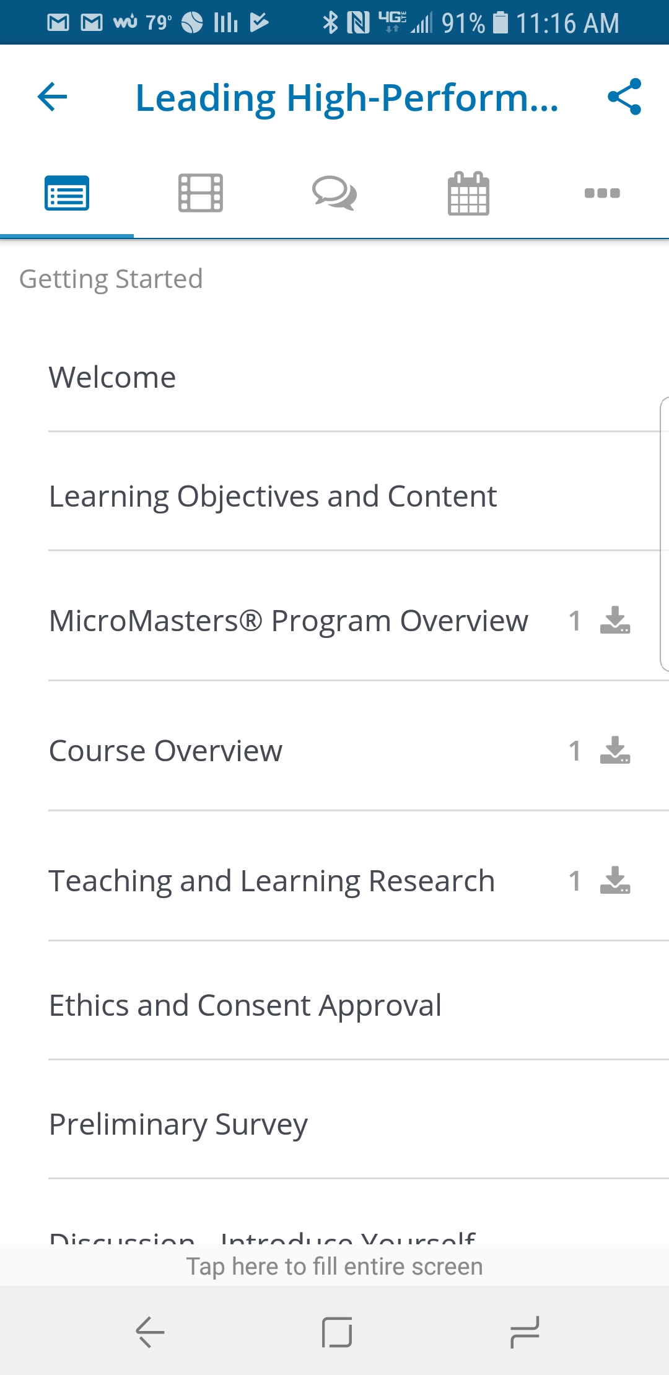669x1375 pixels.
Task: Download the Teaching and Learning Research item
Action: (x=615, y=881)
